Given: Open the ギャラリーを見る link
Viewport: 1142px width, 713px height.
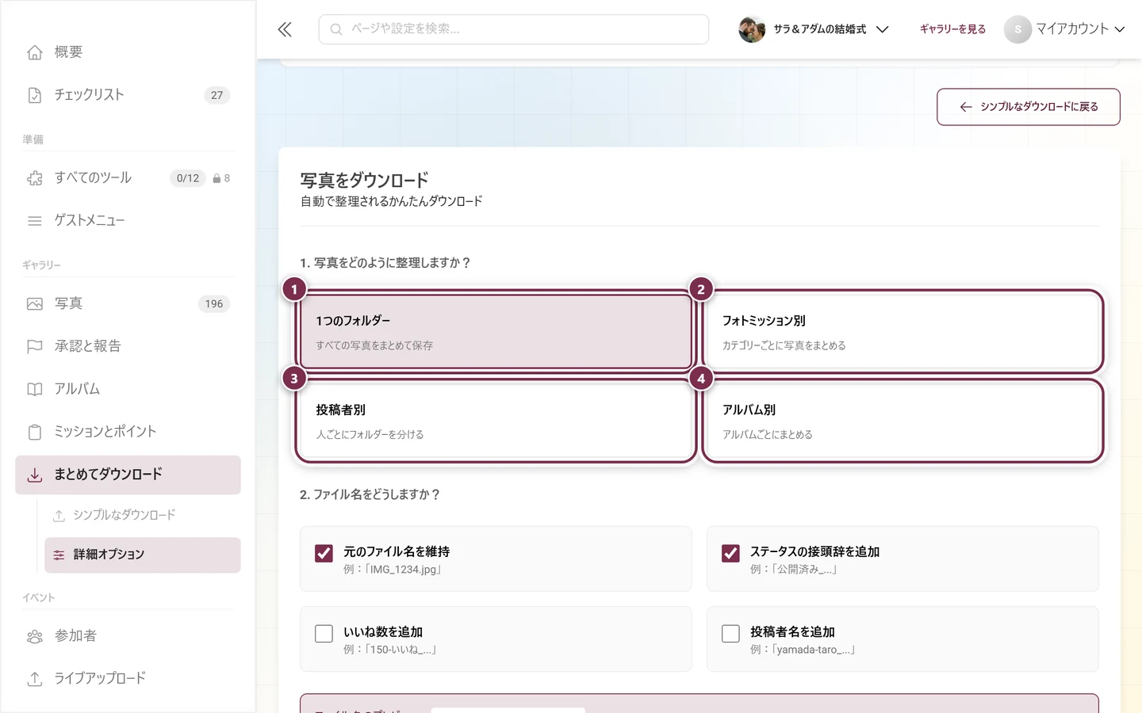Looking at the screenshot, I should click(x=952, y=29).
